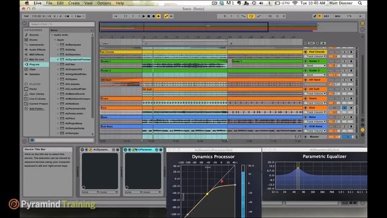Toggle the Automation Arm button
Image resolution: width=387 pixels, height=218 pixels.
point(167,16)
